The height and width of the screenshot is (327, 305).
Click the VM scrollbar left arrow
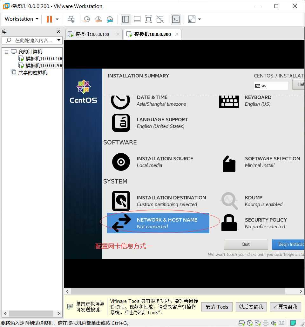coord(67,291)
